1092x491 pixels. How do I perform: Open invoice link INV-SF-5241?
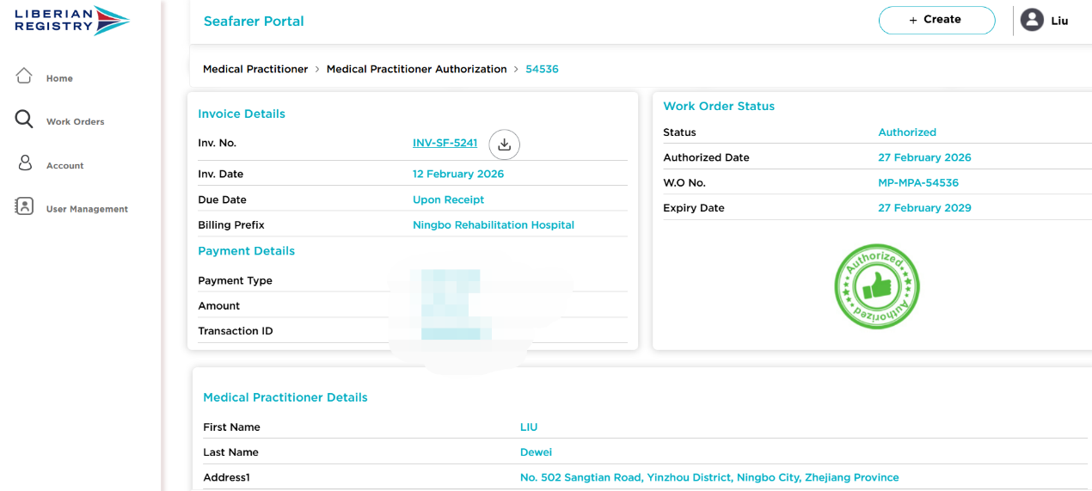click(445, 144)
